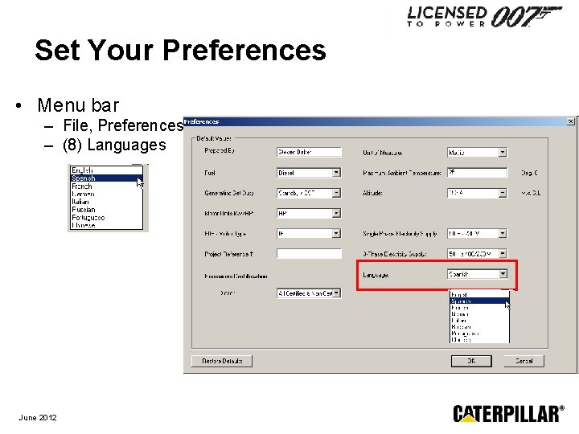The height and width of the screenshot is (434, 579).
Task: Click German in the enlarged language list
Action: [x=106, y=194]
